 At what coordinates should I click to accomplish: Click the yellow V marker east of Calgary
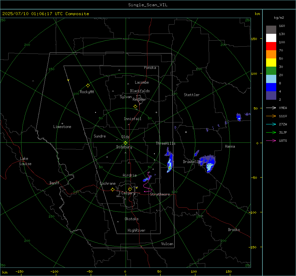click(136, 188)
